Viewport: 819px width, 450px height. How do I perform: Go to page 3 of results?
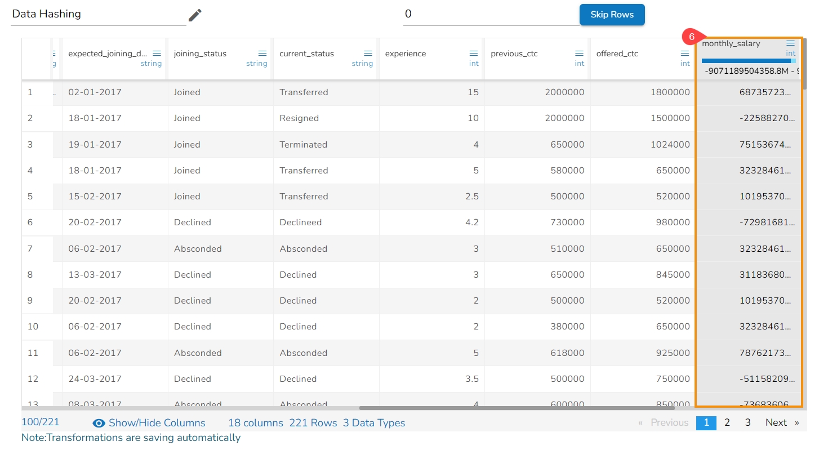click(747, 422)
